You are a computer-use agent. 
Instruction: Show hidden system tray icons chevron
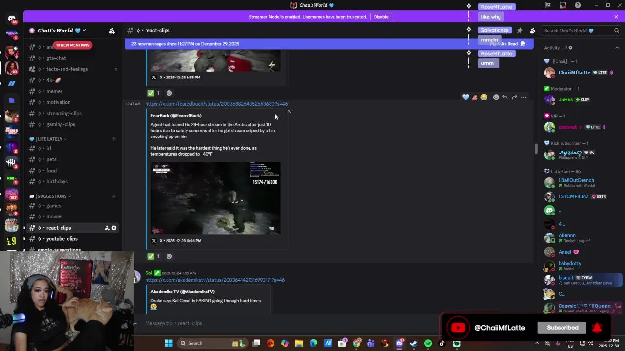537,343
